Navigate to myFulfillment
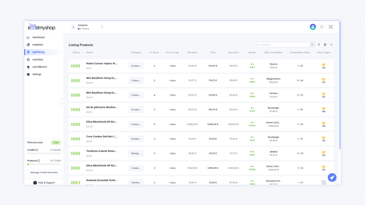The width and height of the screenshot is (365, 205). (x=39, y=67)
